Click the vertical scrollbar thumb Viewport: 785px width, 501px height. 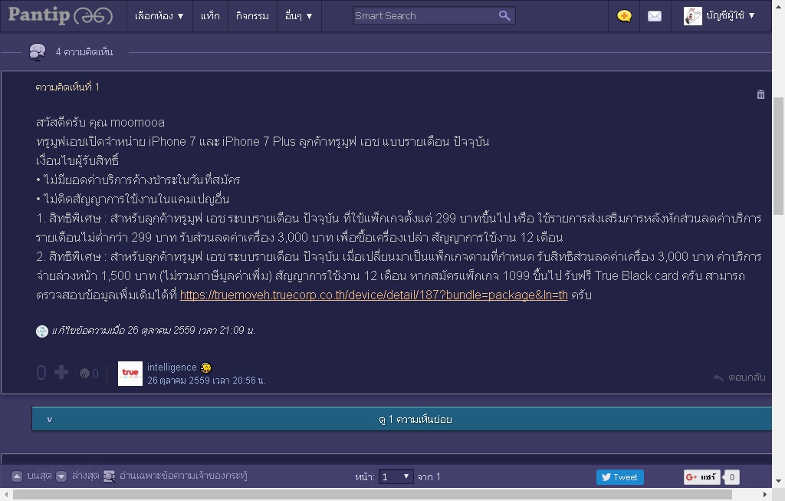[779, 156]
